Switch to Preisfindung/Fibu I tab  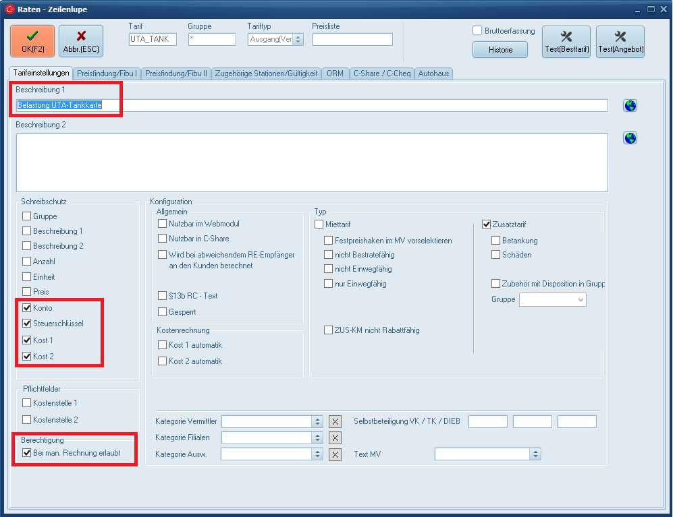[107, 73]
